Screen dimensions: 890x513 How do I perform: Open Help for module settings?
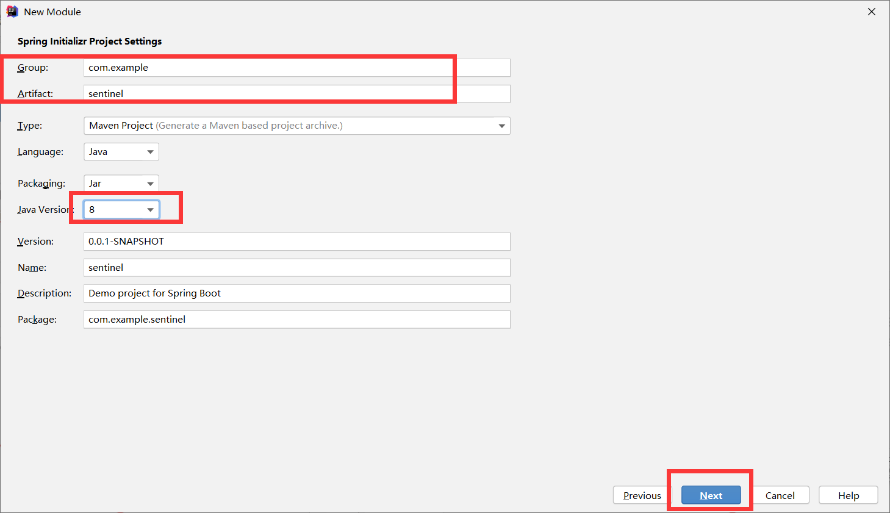pyautogui.click(x=848, y=495)
